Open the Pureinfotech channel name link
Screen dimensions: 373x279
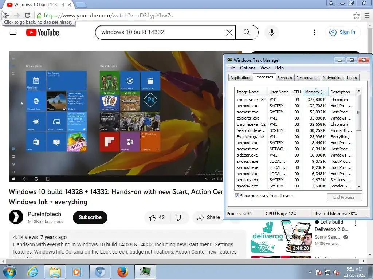[44, 214]
